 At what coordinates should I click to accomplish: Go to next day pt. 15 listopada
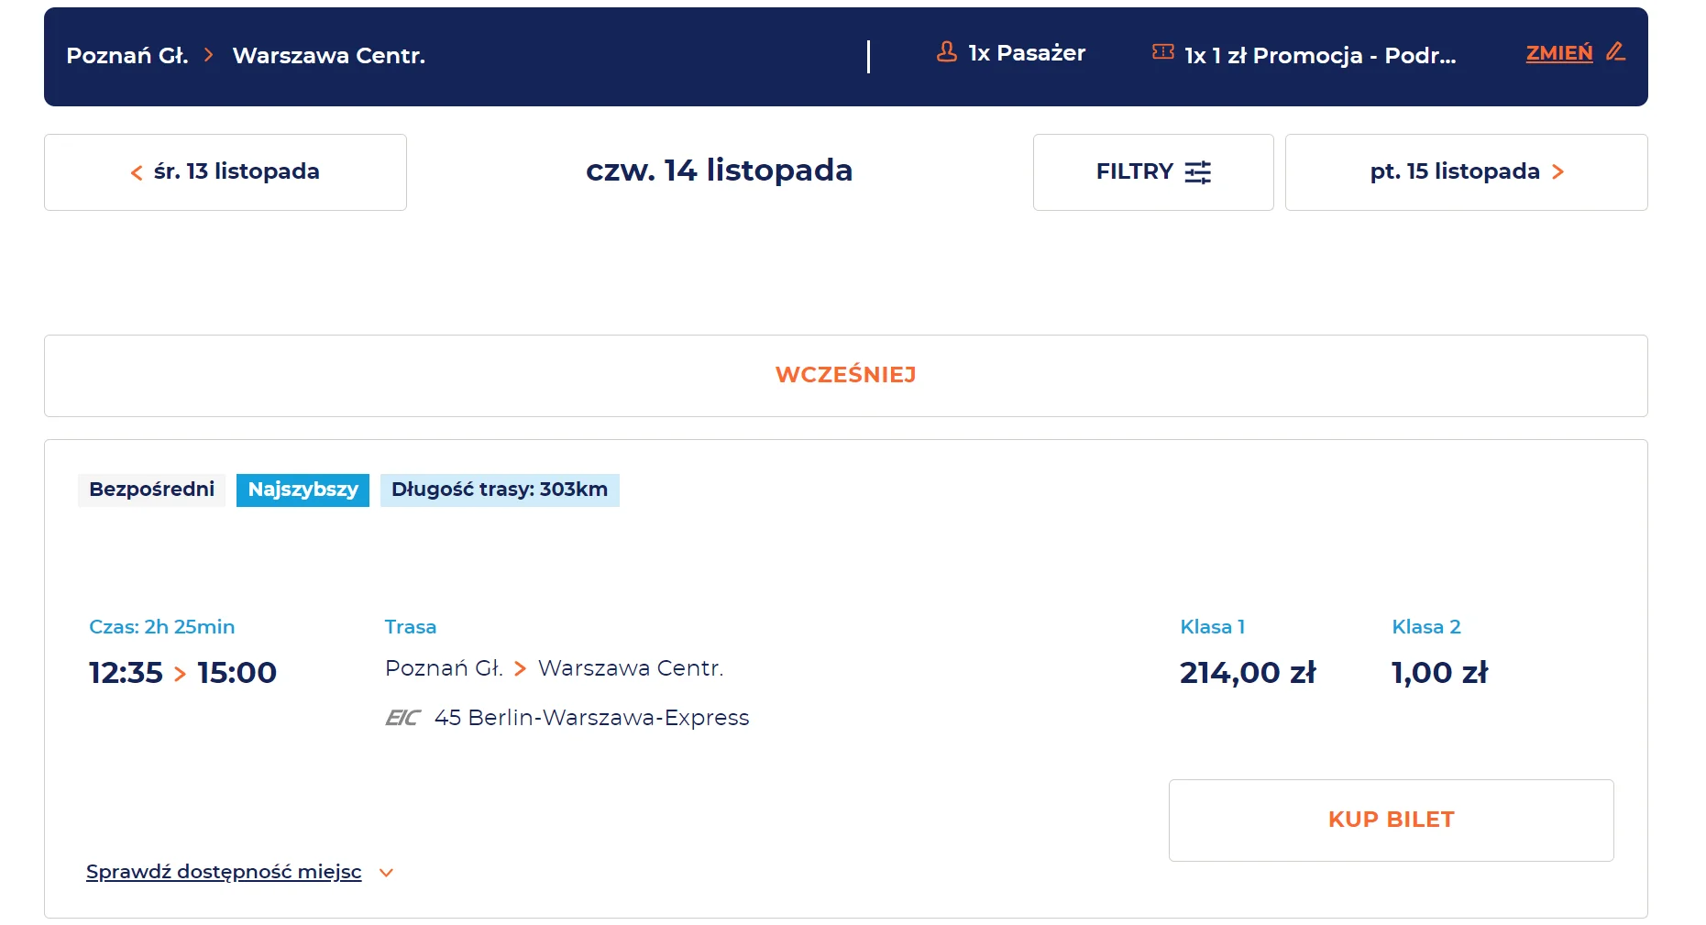[1467, 172]
